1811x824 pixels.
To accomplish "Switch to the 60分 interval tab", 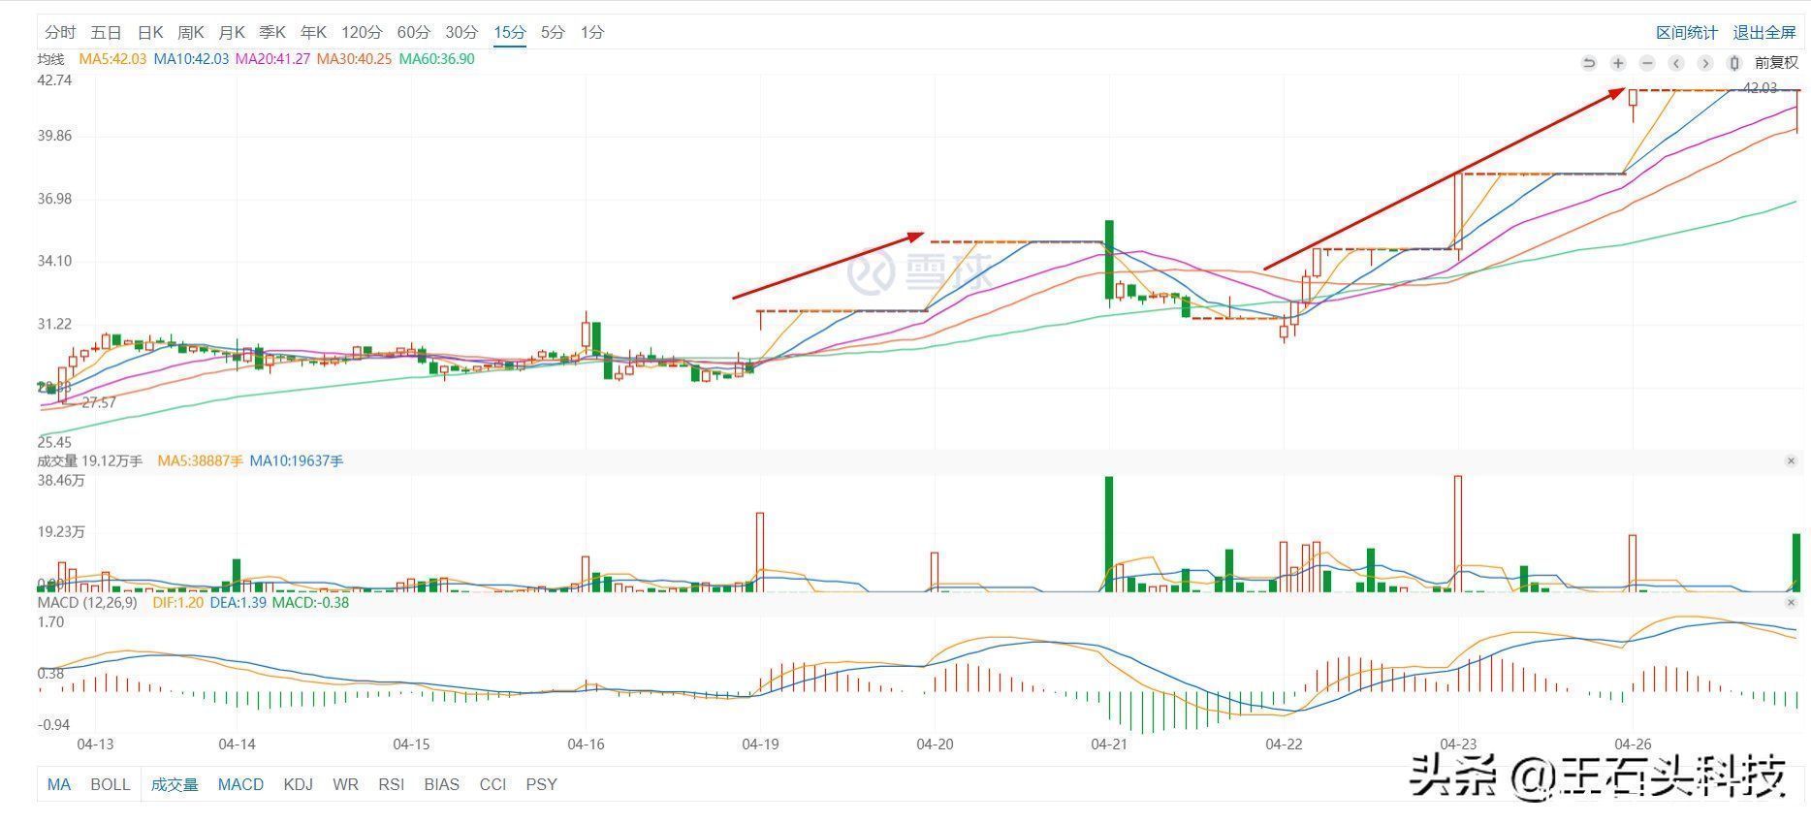I will pyautogui.click(x=413, y=32).
